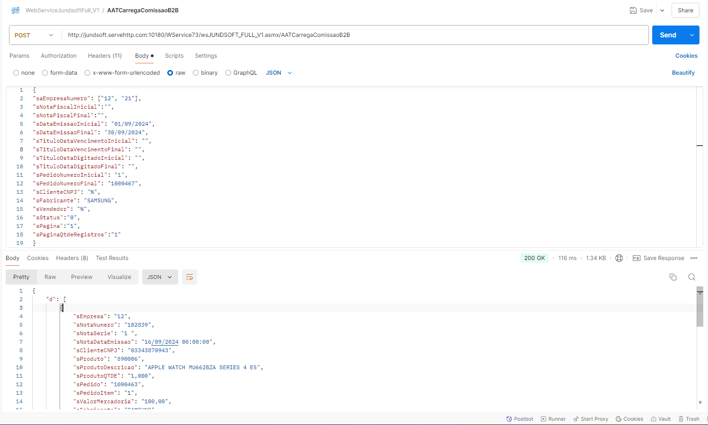Open the request body JSON format dropdown
Image resolution: width=708 pixels, height=425 pixels.
coord(279,73)
